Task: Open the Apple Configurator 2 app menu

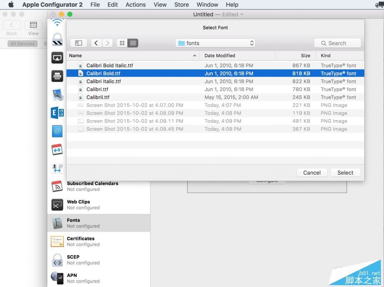Action: (52, 4)
